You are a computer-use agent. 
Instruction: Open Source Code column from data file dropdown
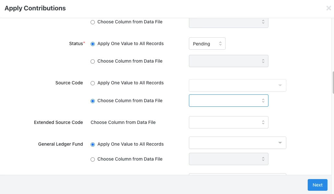pos(229,101)
